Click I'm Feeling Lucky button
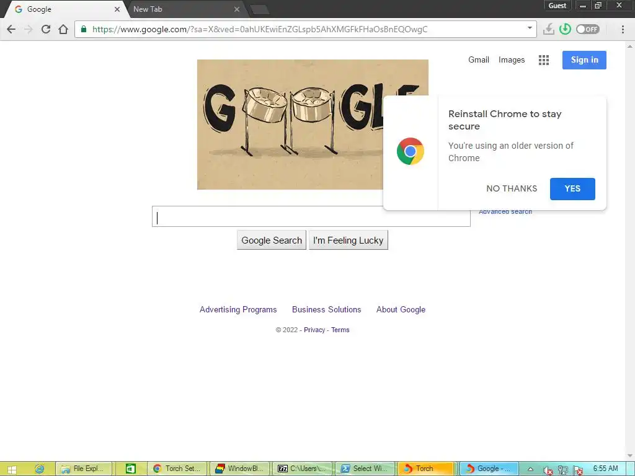 349,240
